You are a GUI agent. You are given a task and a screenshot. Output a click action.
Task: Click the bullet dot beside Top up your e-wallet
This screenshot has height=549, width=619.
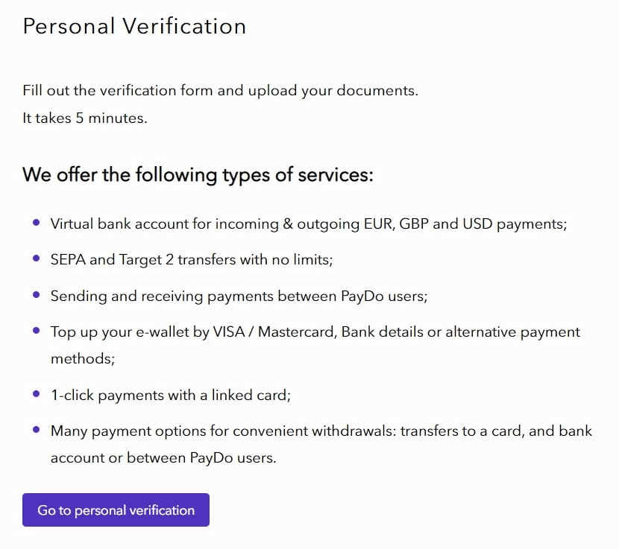(x=37, y=331)
